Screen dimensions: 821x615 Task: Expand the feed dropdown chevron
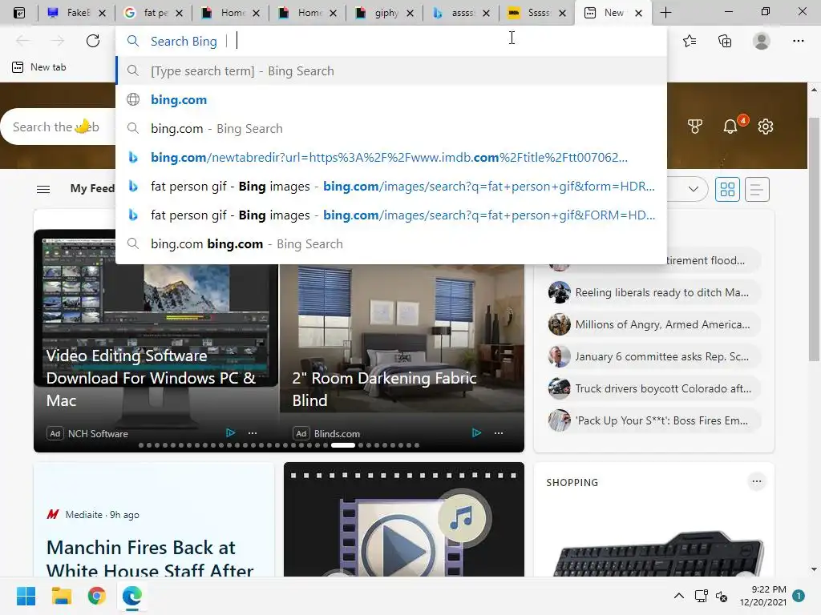(x=694, y=189)
